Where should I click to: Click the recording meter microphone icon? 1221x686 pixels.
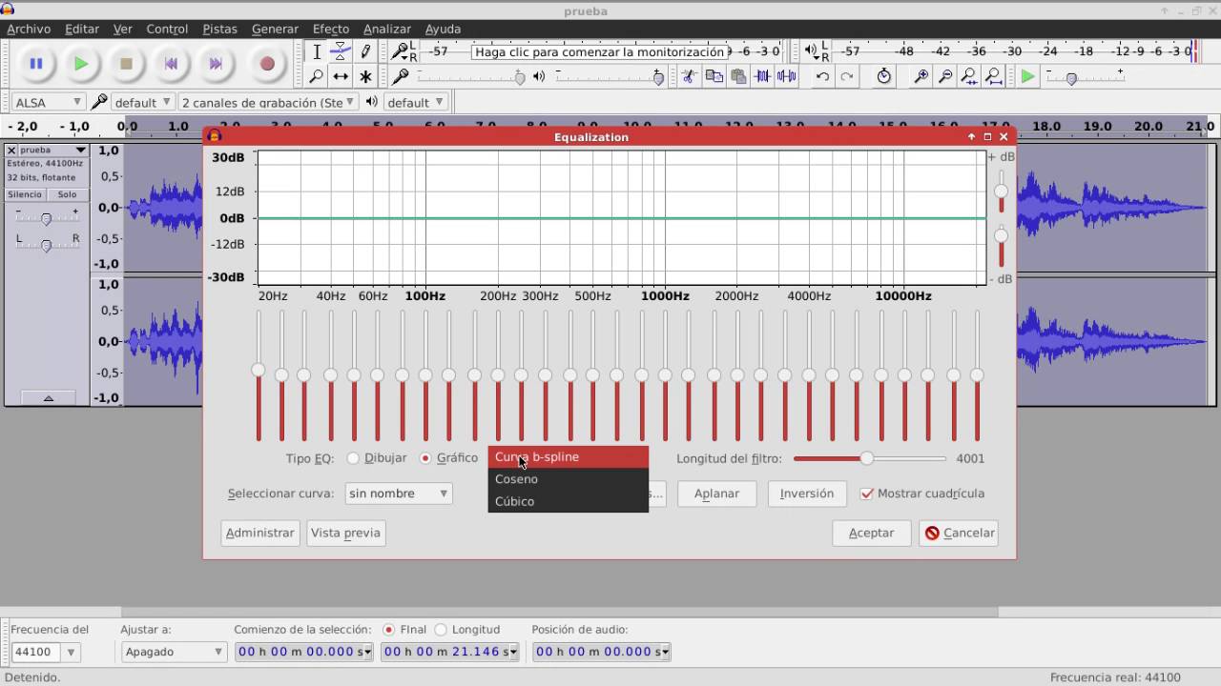click(x=401, y=50)
